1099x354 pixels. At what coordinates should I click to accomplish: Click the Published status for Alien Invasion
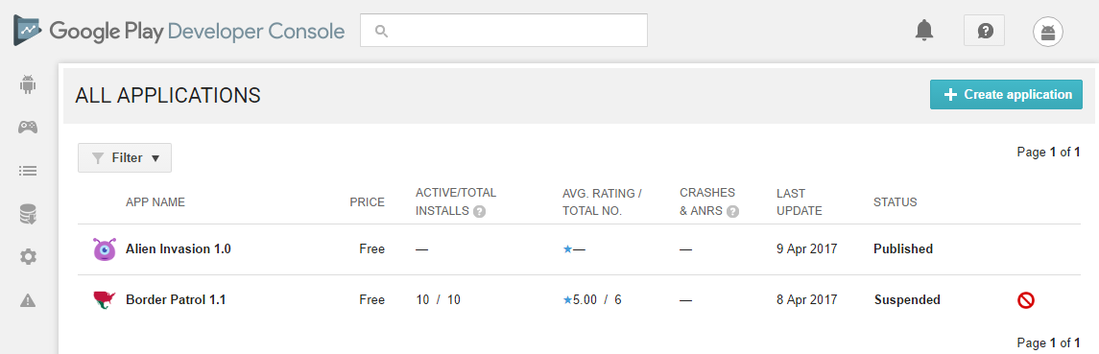click(x=903, y=248)
